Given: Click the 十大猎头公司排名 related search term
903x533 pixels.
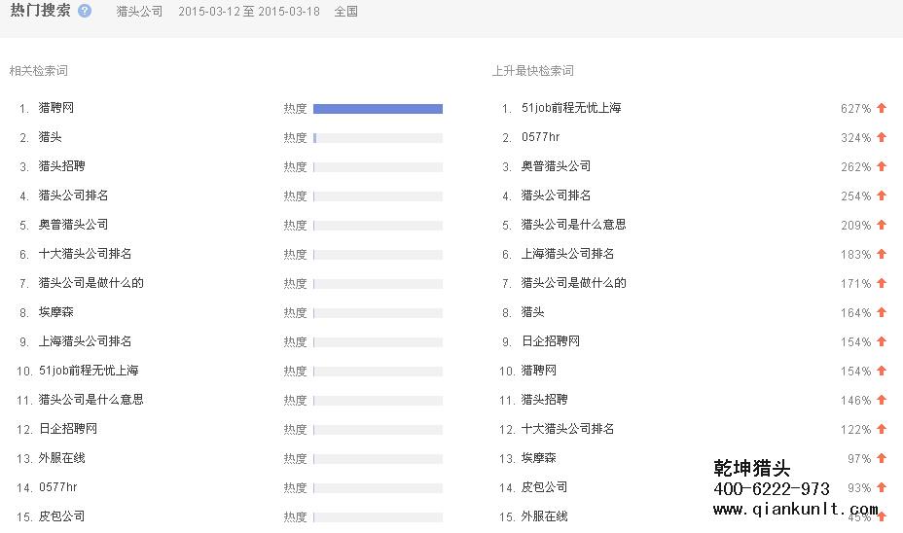Looking at the screenshot, I should 86,254.
